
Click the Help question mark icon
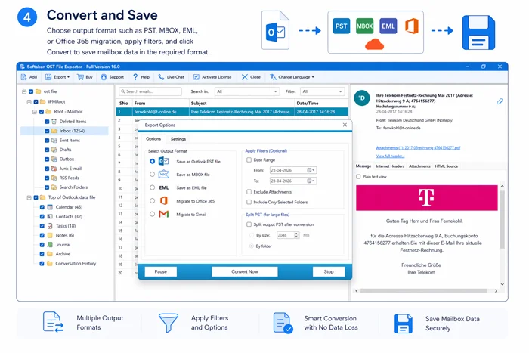point(135,77)
